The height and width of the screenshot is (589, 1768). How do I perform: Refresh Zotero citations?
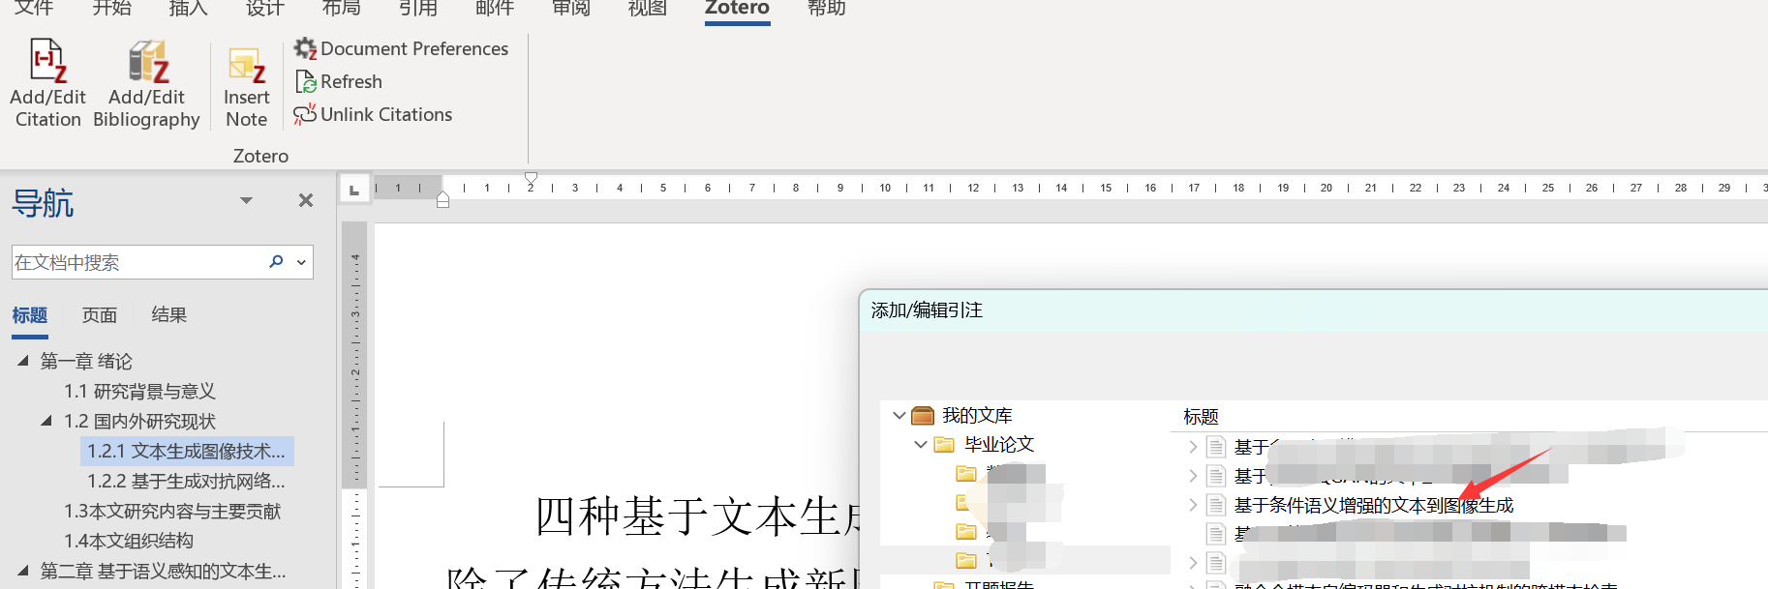(x=339, y=81)
